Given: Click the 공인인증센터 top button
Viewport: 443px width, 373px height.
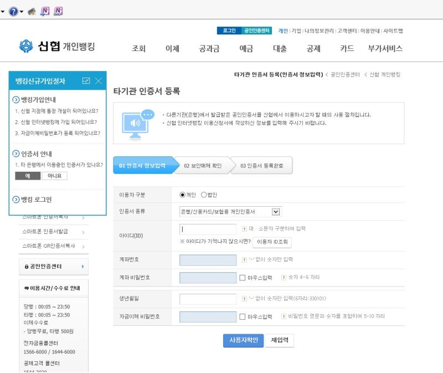Looking at the screenshot, I should pyautogui.click(x=257, y=30).
